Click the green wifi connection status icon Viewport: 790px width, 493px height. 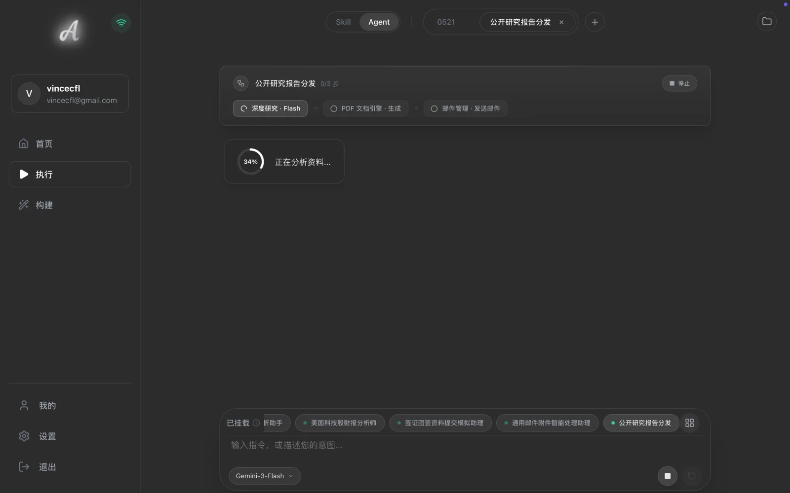coord(121,23)
